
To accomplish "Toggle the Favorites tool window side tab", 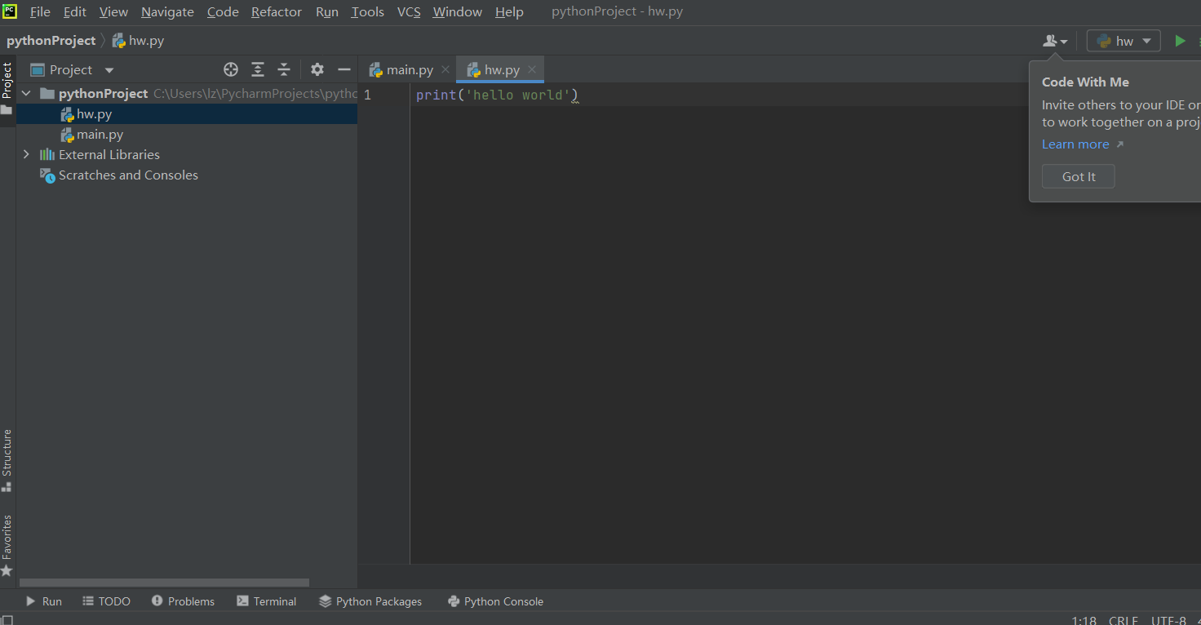I will [x=7, y=545].
